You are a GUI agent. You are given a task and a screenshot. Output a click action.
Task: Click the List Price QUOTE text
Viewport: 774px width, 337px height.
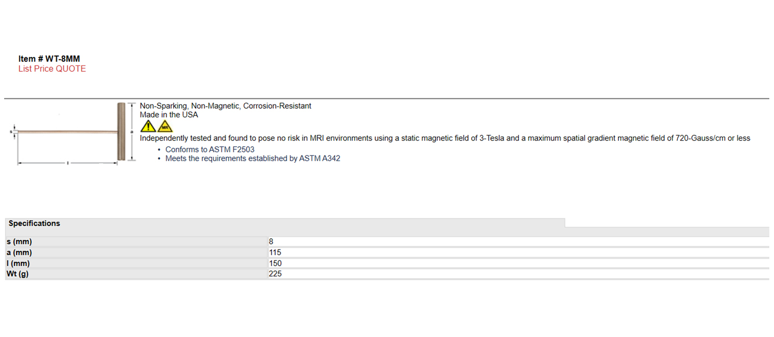pos(52,69)
